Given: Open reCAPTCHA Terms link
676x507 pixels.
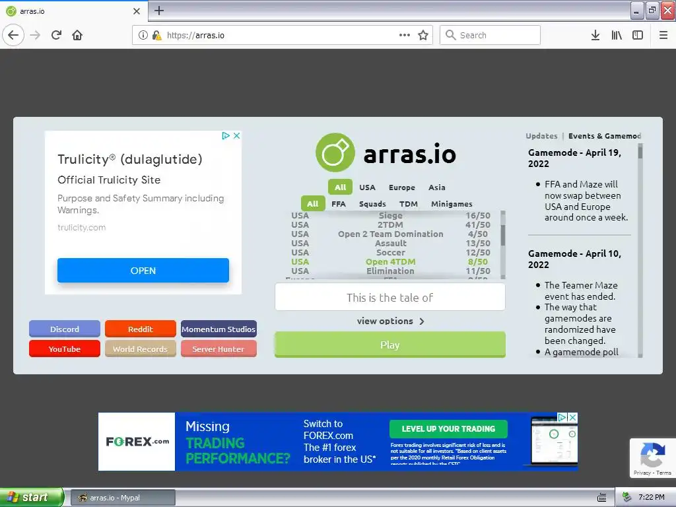Looking at the screenshot, I should click(x=663, y=473).
